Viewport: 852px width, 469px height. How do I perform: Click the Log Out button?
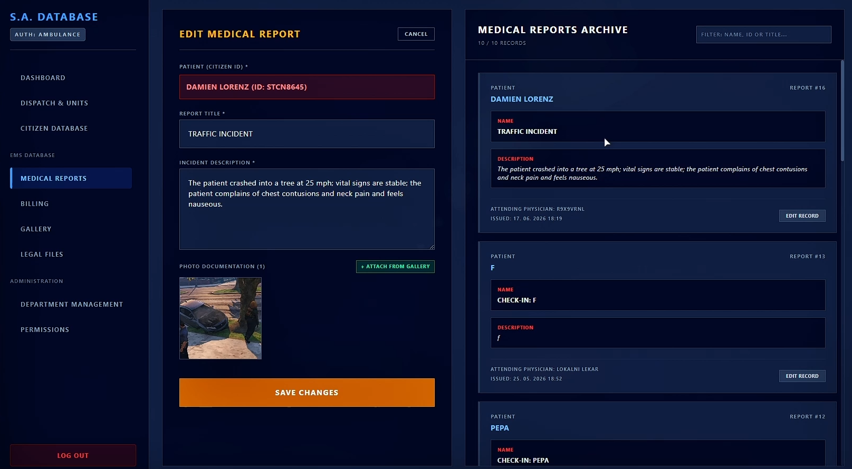click(73, 455)
